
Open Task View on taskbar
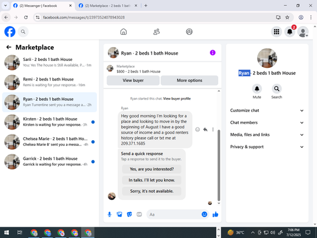(x=20, y=233)
